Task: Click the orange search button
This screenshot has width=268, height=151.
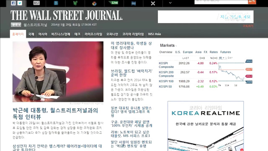Action: point(252,2)
